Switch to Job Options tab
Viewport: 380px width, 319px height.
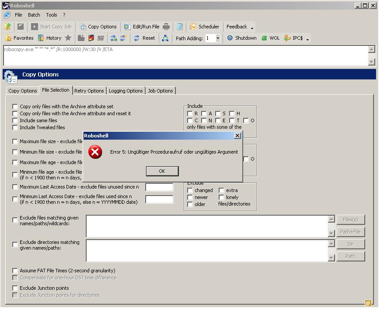[160, 91]
